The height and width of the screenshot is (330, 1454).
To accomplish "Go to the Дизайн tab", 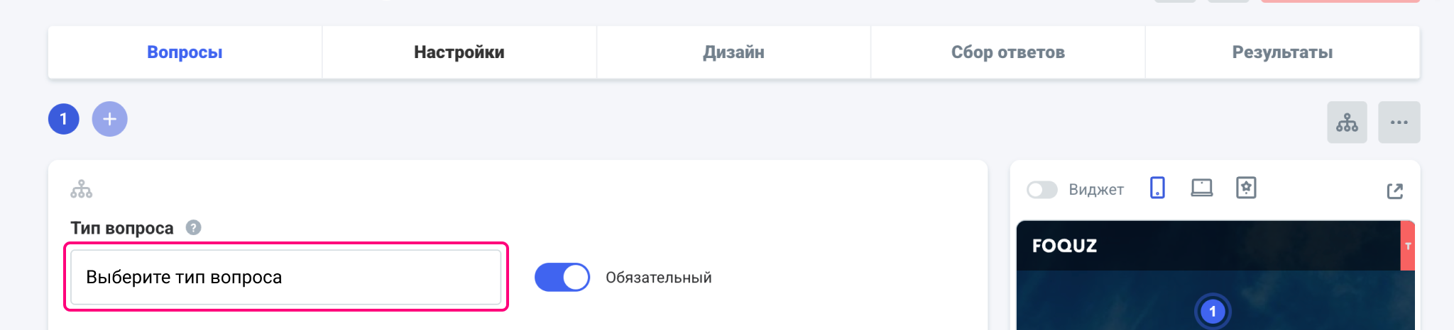I will pyautogui.click(x=733, y=52).
